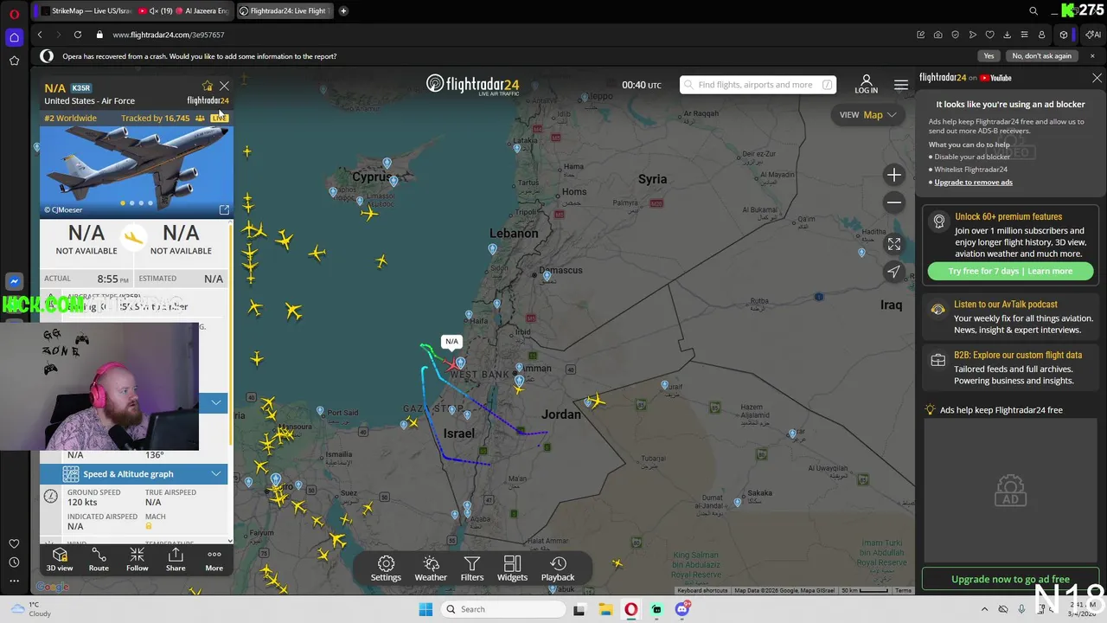The width and height of the screenshot is (1107, 623).
Task: Zoom in on the map with the plus button
Action: (894, 175)
